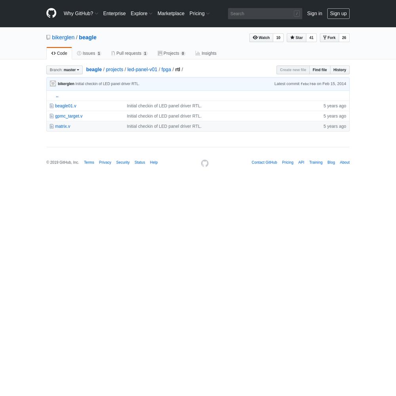Click the bikerglen avatar in commit bar

pyautogui.click(x=53, y=84)
